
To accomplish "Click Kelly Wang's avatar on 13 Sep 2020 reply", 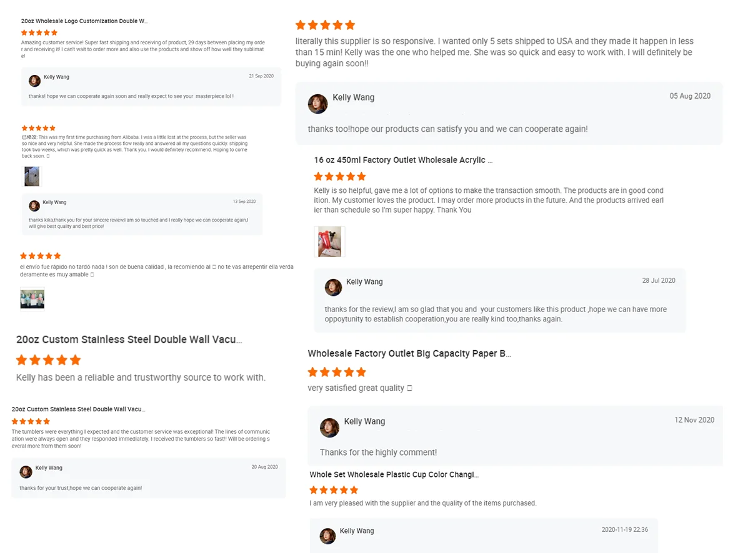I will tap(34, 206).
